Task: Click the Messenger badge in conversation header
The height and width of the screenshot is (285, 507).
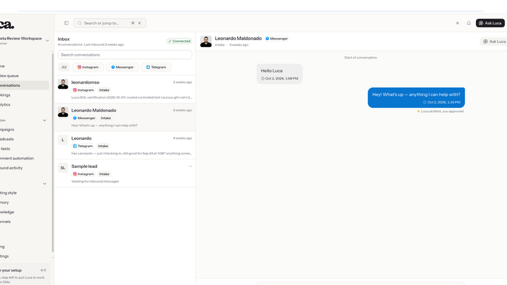Action: click(276, 39)
